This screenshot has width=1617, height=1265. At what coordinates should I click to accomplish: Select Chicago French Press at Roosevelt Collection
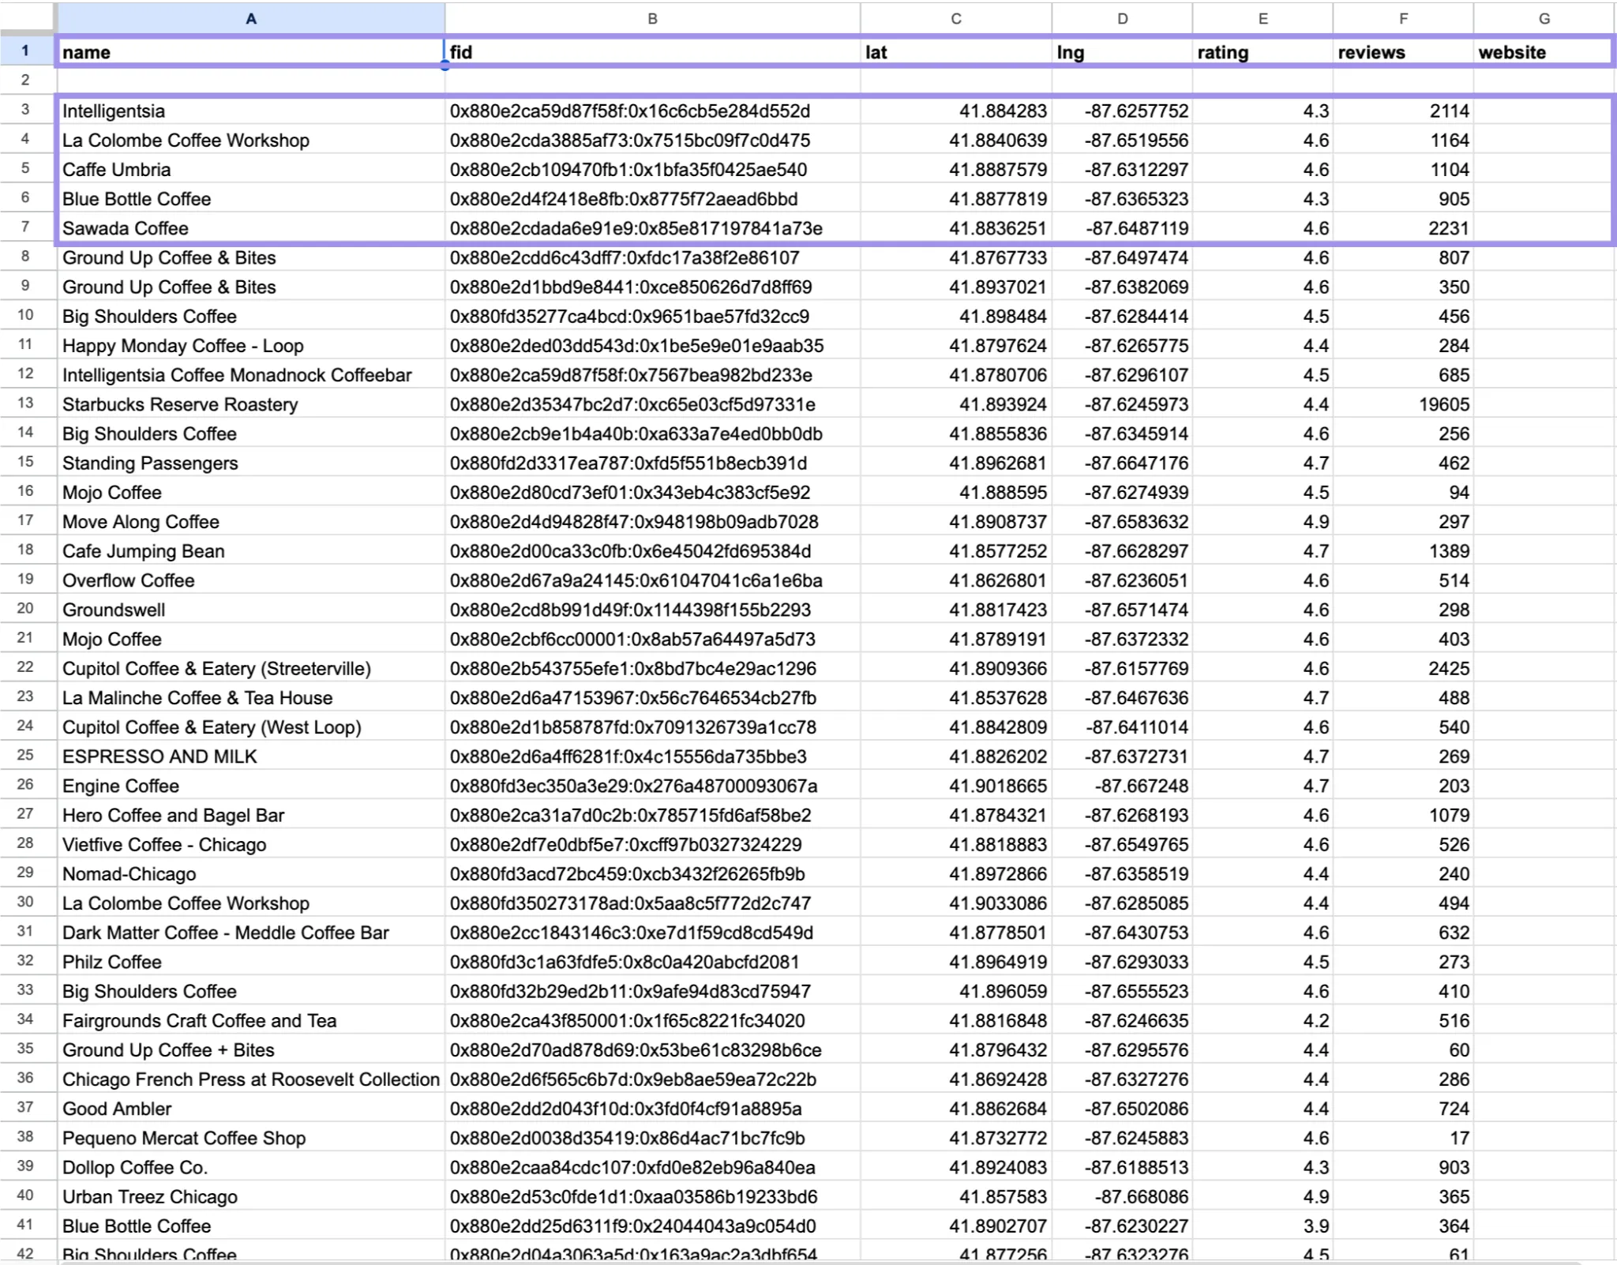click(250, 1079)
